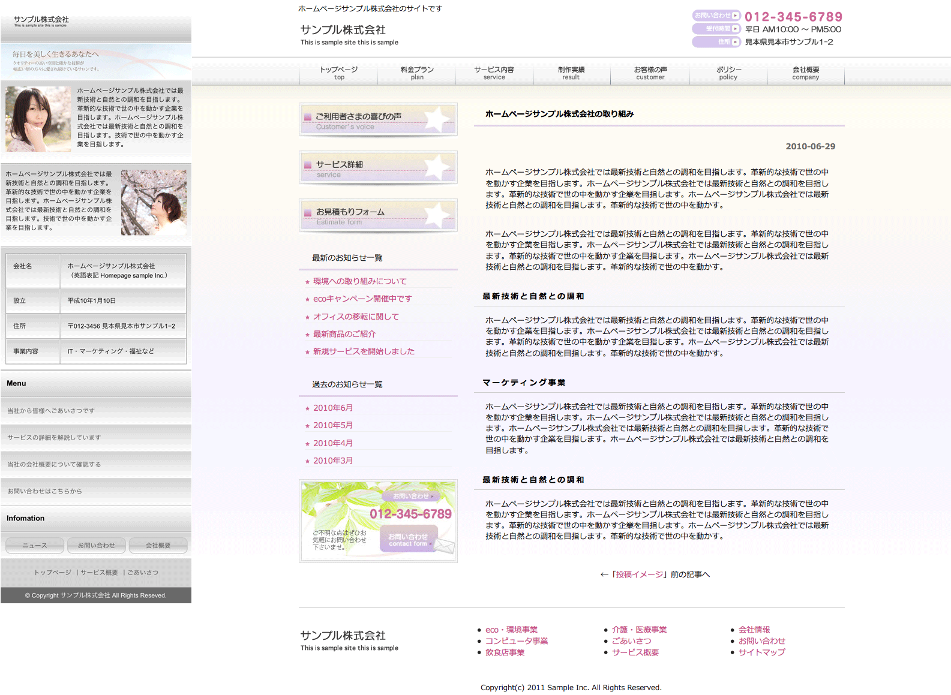Open the ご利用者さまの喜びの声 star banner
The height and width of the screenshot is (695, 951).
[378, 119]
